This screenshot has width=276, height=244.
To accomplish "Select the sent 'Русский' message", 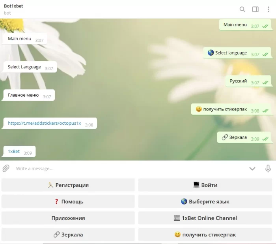I will tap(248, 81).
